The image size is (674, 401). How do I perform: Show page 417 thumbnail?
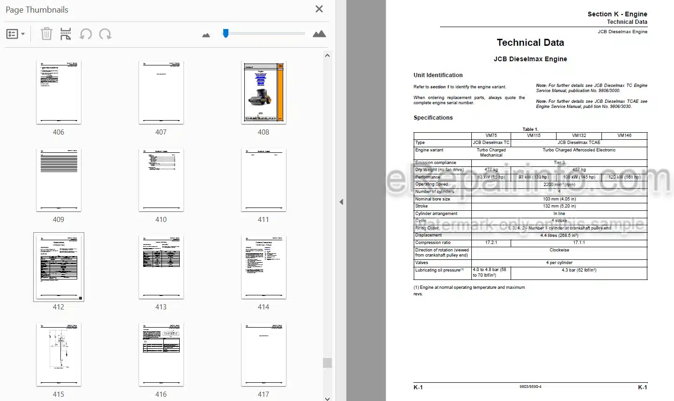click(x=264, y=355)
